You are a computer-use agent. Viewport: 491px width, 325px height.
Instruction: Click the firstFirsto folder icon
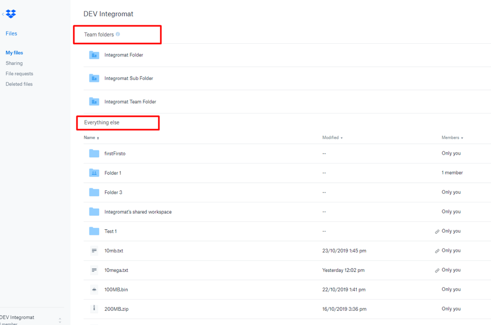pyautogui.click(x=94, y=153)
